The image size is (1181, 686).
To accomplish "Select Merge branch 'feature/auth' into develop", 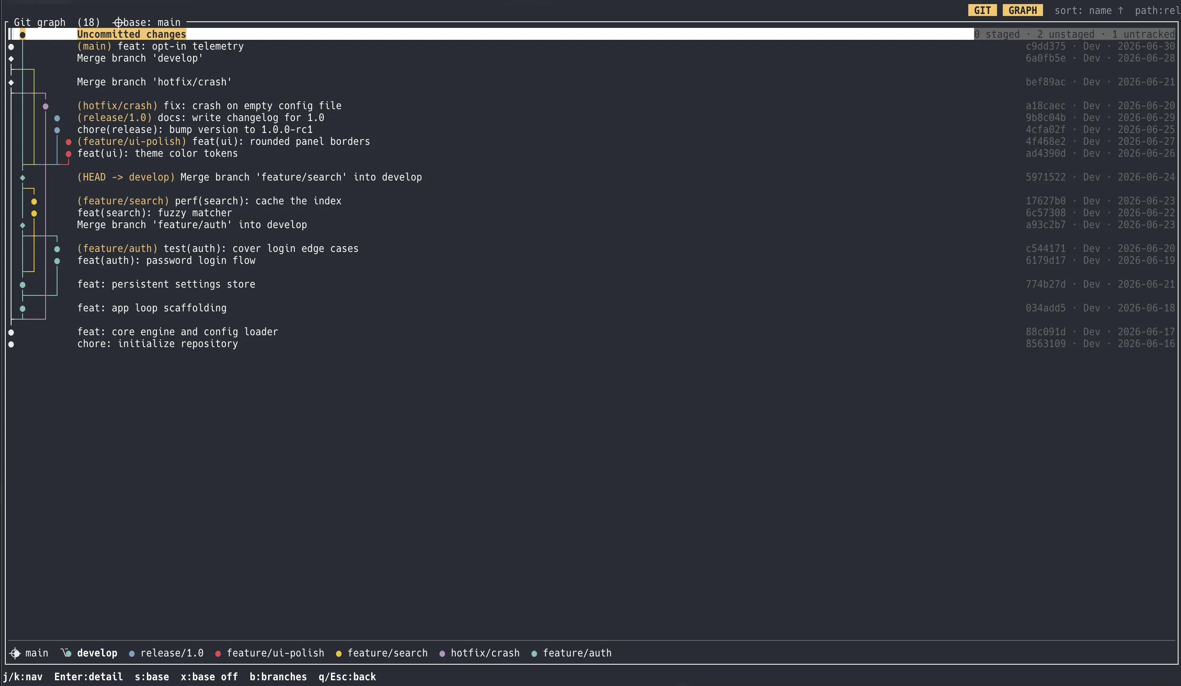I will tap(591, 225).
